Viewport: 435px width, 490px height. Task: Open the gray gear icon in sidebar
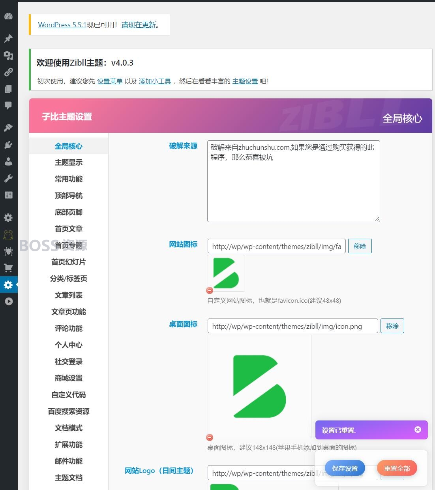[8, 218]
